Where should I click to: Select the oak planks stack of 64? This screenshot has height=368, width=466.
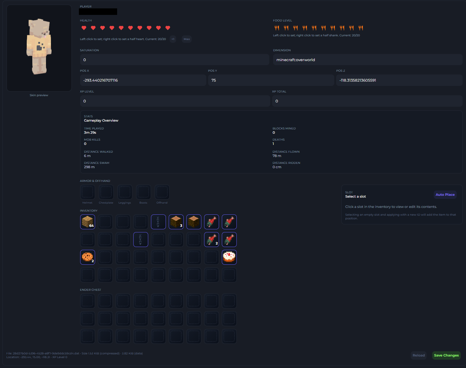[88, 222]
